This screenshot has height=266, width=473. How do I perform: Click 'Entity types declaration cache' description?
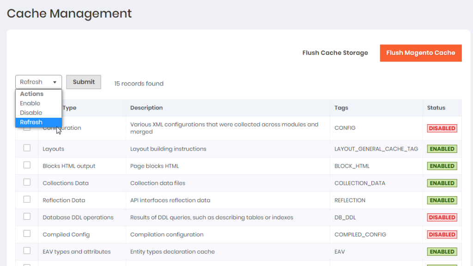[172, 252]
